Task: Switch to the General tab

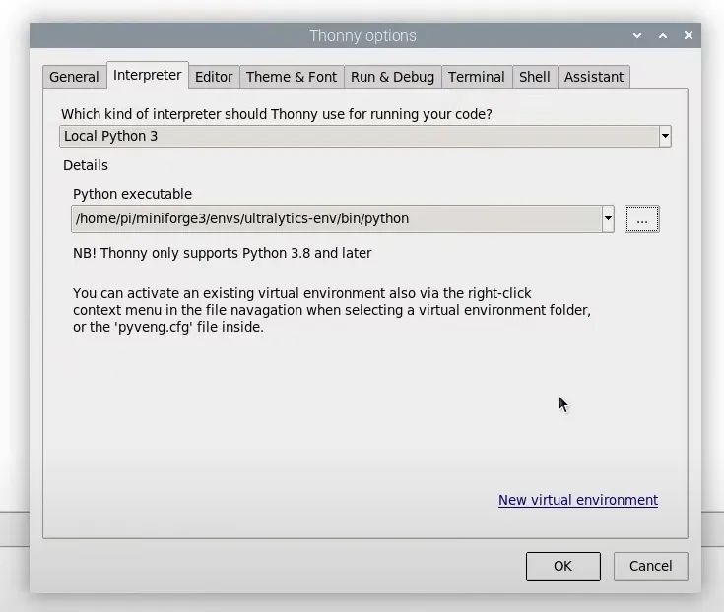Action: tap(74, 77)
